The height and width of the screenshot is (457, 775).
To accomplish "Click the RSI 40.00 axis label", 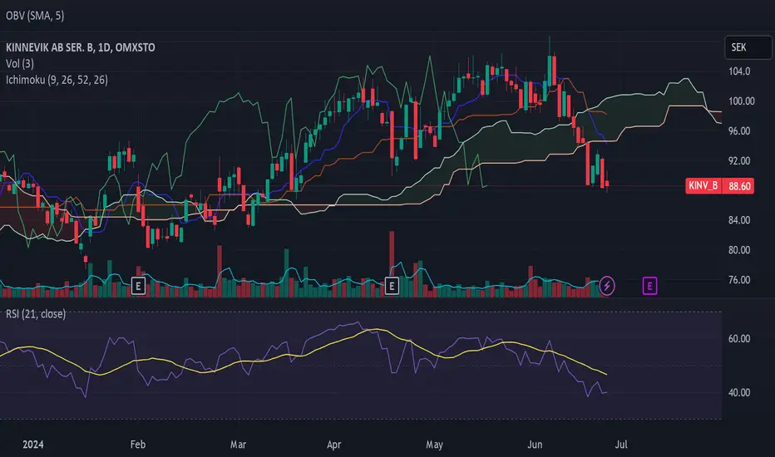I will pos(739,393).
